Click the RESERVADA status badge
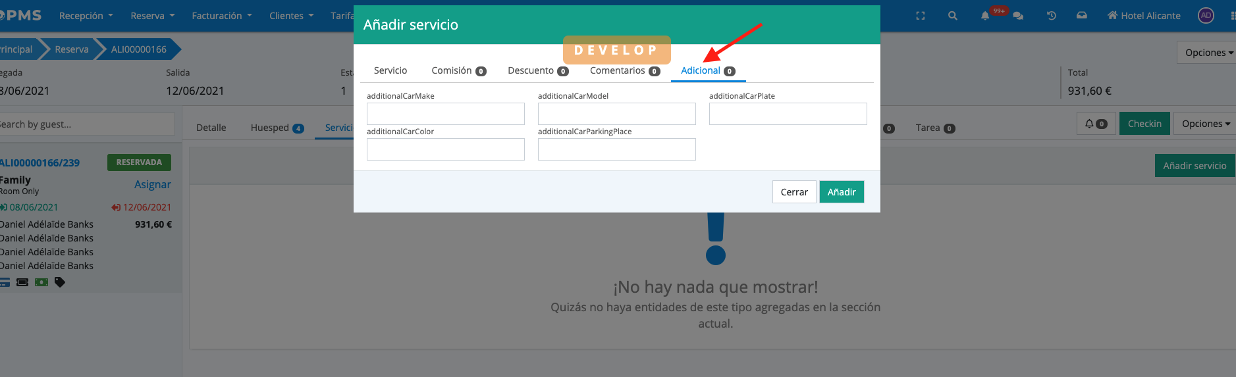 (139, 163)
